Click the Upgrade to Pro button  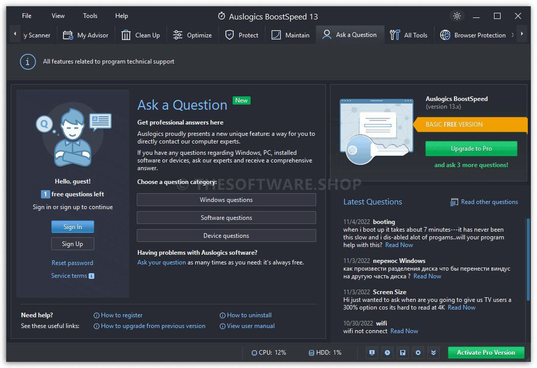[471, 149]
